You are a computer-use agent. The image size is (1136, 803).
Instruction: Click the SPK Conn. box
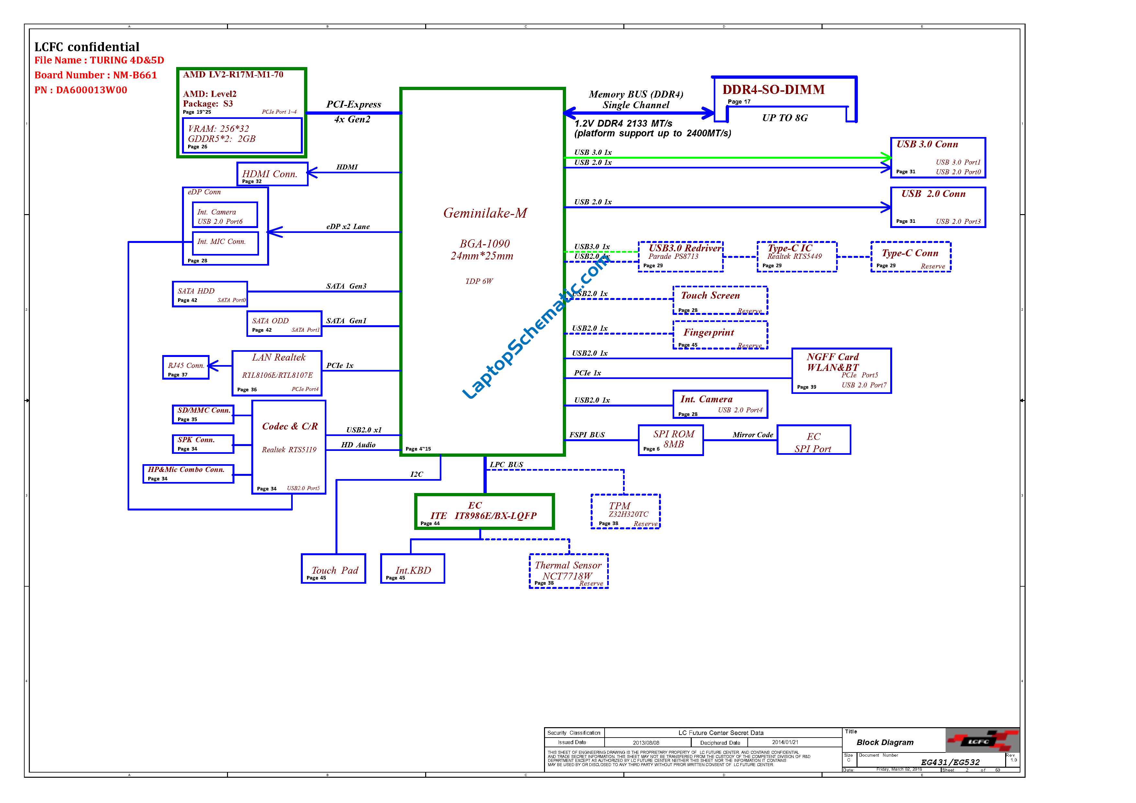(203, 444)
